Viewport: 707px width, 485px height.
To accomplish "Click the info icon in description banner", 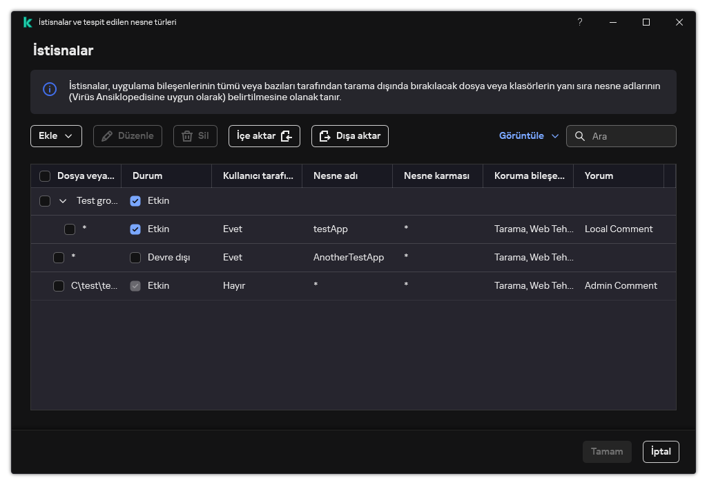I will (50, 89).
